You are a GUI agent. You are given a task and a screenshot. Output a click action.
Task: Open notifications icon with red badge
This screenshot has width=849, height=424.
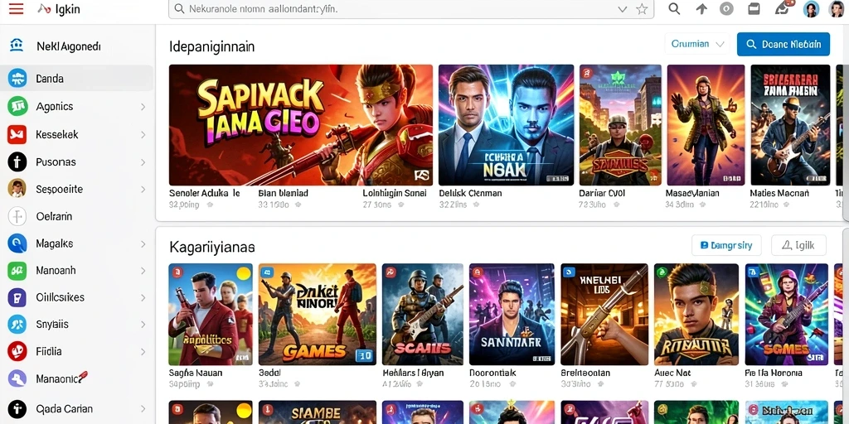click(x=782, y=8)
